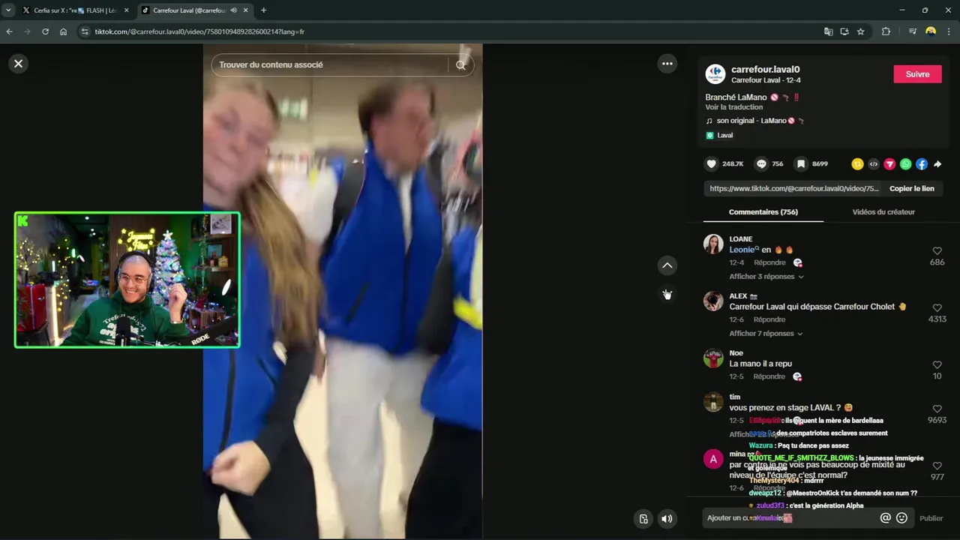Open Noe's profile picture
Image resolution: width=960 pixels, height=540 pixels.
[x=713, y=358]
